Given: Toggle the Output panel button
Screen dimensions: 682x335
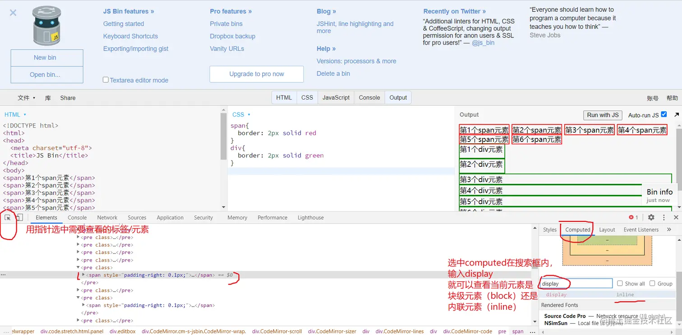Looking at the screenshot, I should (x=398, y=97).
